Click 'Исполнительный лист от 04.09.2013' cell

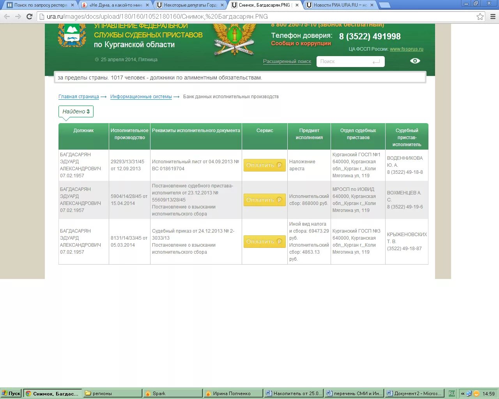pos(195,165)
